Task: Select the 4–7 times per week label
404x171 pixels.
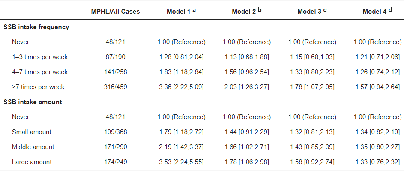Action: 40,72
